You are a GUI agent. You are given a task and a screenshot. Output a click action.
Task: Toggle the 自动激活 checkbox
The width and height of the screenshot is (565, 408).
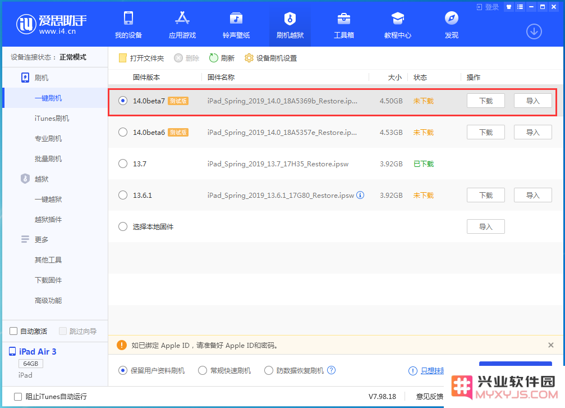click(13, 331)
